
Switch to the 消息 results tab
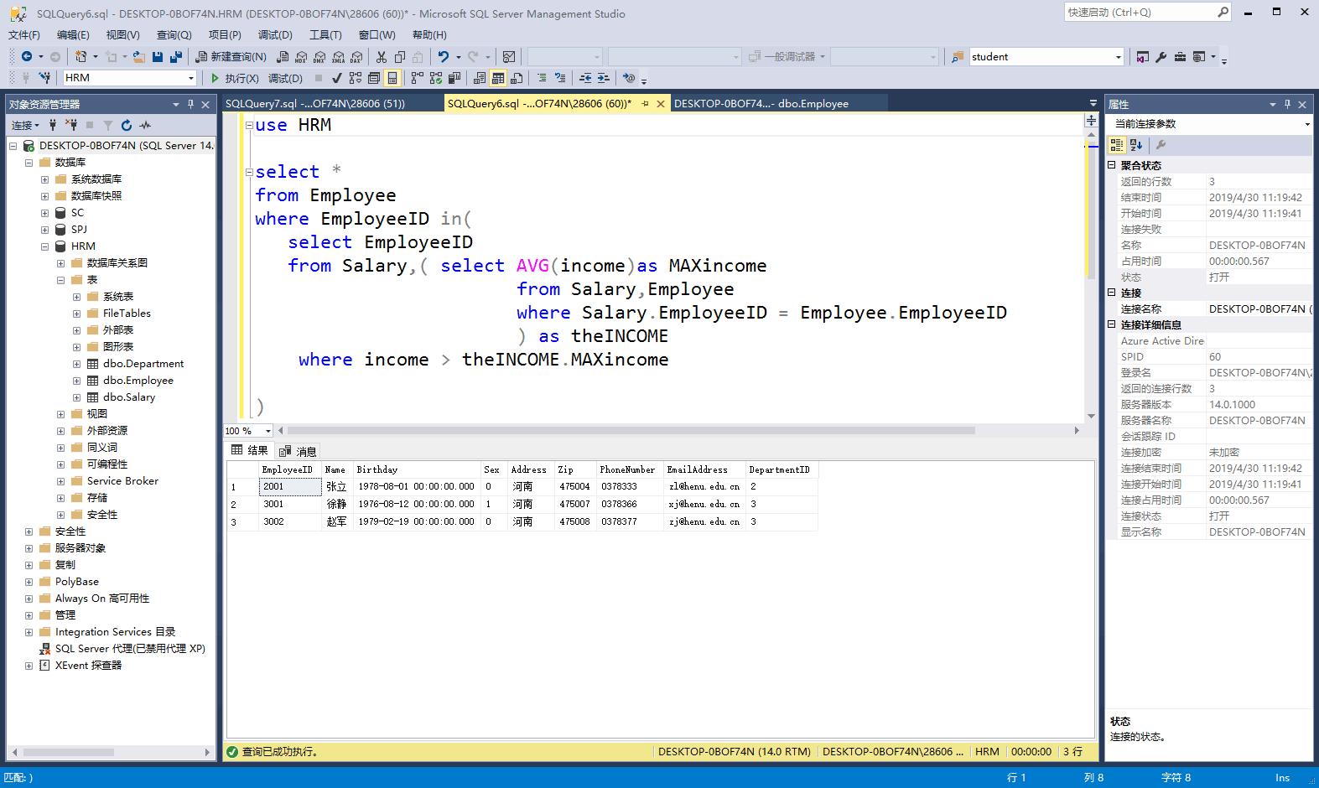[298, 451]
